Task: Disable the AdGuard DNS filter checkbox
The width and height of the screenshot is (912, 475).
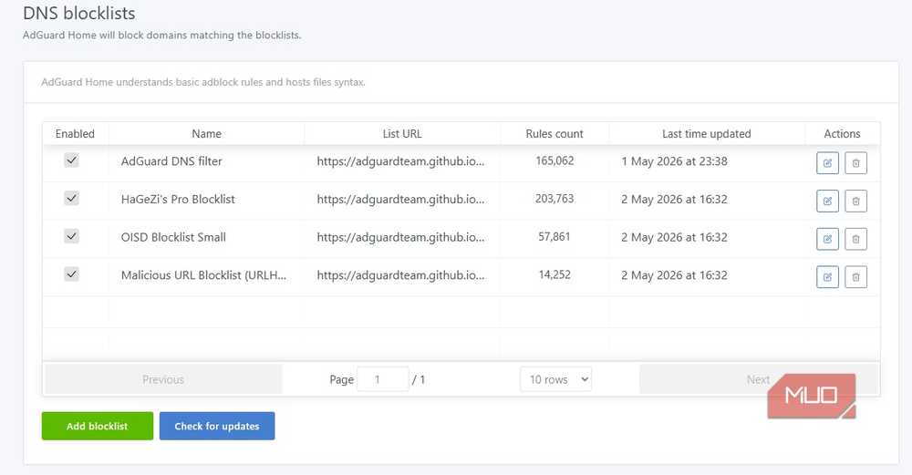Action: (71, 160)
